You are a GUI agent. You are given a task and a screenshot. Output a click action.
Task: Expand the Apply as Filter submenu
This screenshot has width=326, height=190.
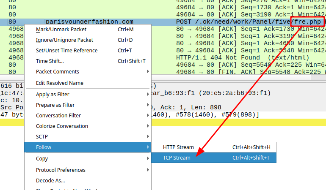[52, 95]
